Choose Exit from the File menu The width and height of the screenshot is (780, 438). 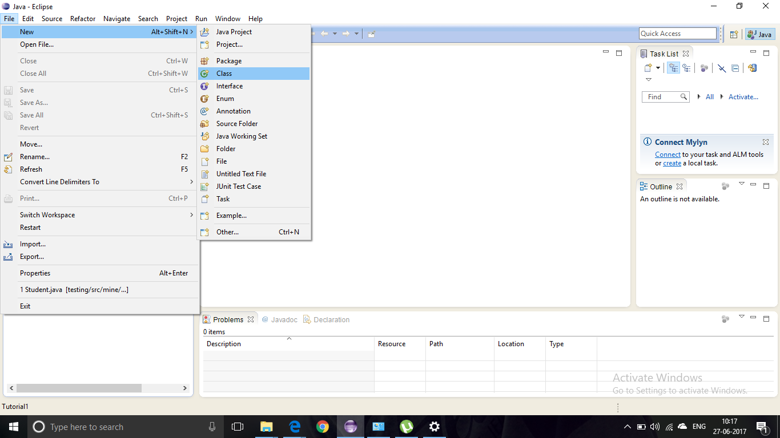click(100, 306)
